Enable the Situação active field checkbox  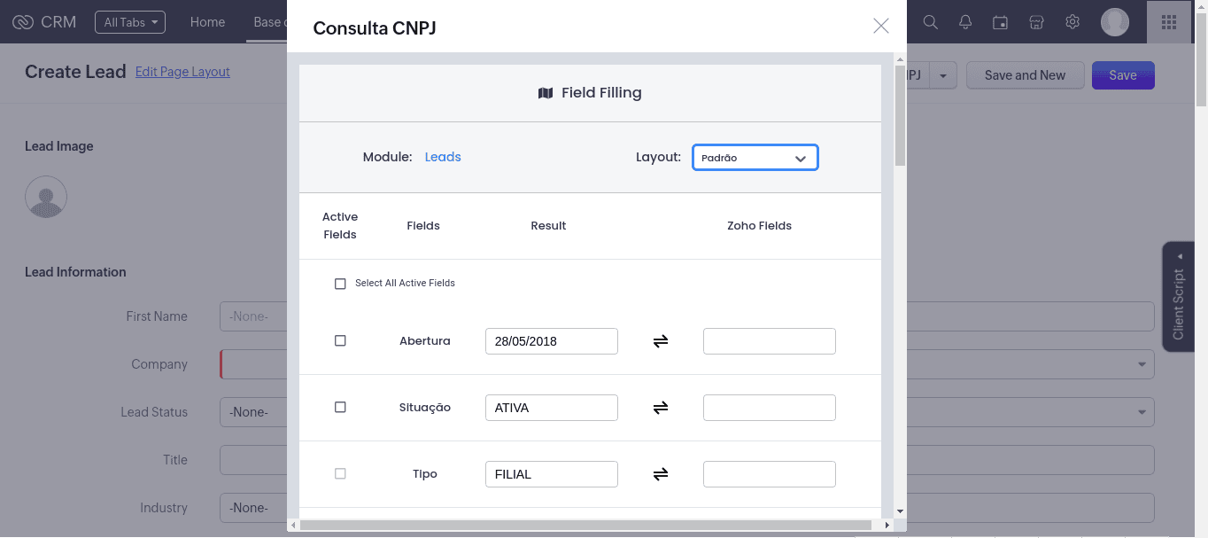340,408
